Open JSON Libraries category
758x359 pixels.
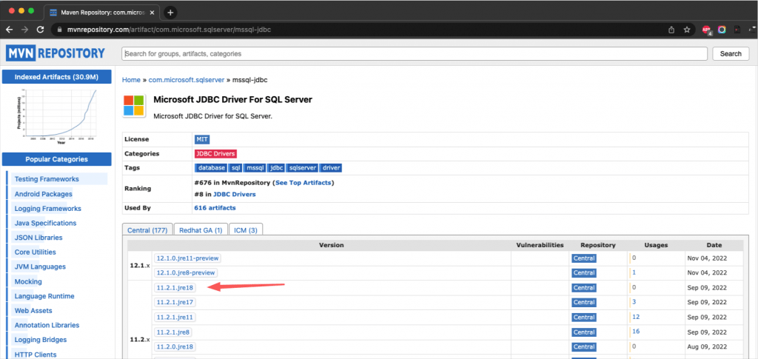click(x=38, y=238)
